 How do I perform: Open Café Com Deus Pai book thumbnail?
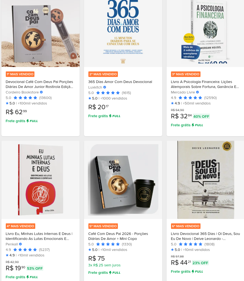click(40, 34)
